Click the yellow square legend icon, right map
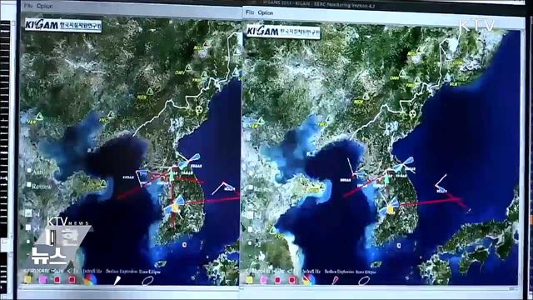The image size is (533, 300). click(250, 280)
